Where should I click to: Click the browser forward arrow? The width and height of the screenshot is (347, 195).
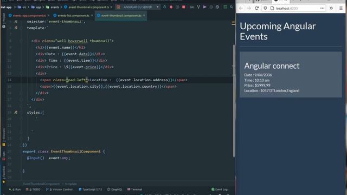click(249, 8)
